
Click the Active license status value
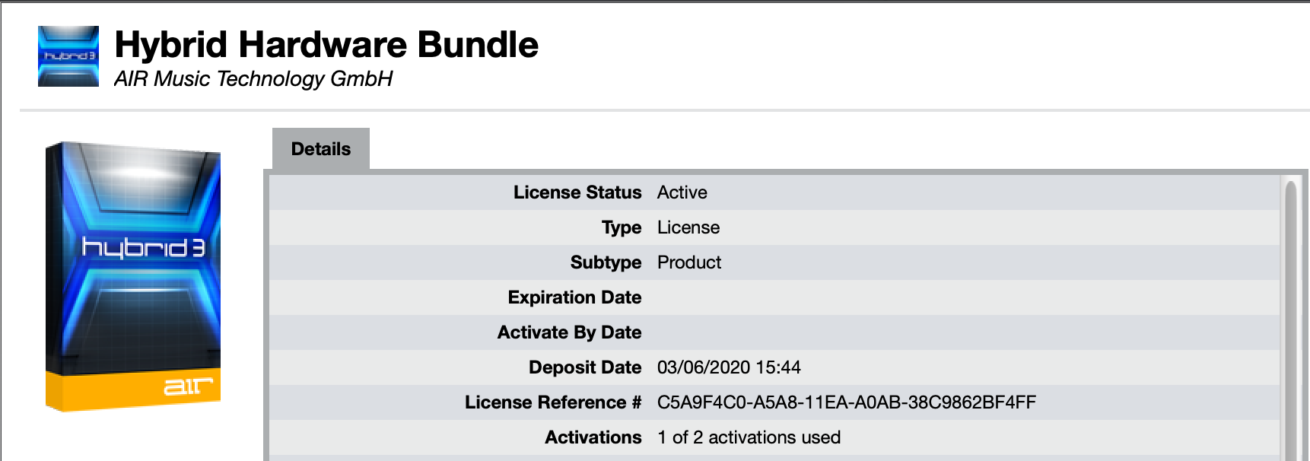pos(682,192)
